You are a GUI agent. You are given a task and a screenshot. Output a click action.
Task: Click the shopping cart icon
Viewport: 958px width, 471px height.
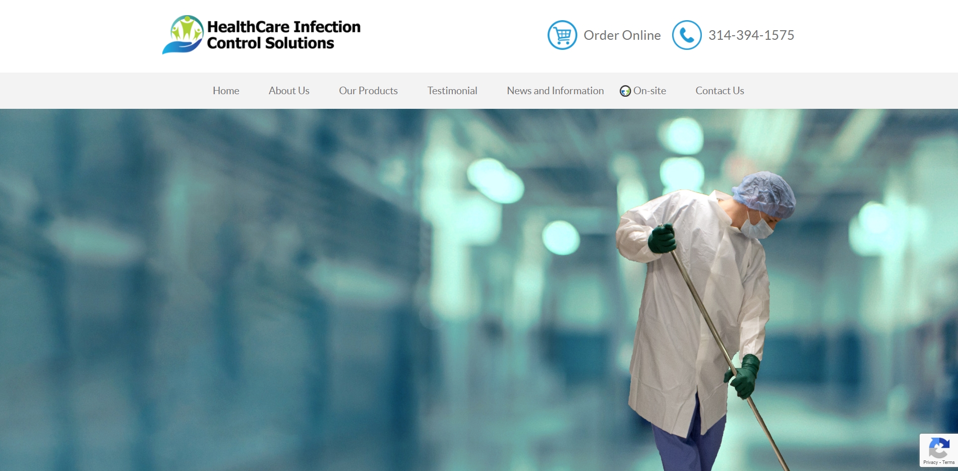click(562, 35)
